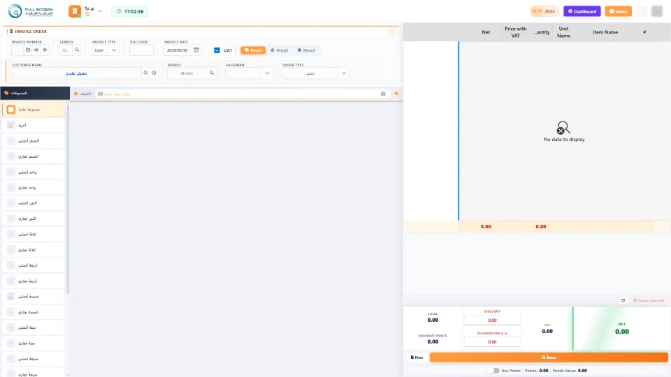Select the ستة تجاري group
This screenshot has height=377, width=671.
34,343
